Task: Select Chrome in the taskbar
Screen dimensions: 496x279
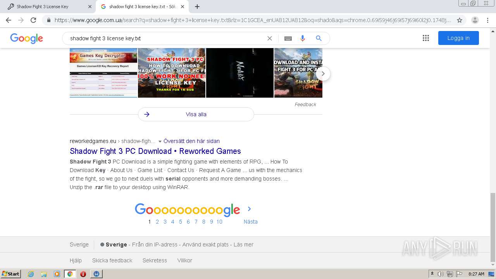Action: (x=70, y=274)
